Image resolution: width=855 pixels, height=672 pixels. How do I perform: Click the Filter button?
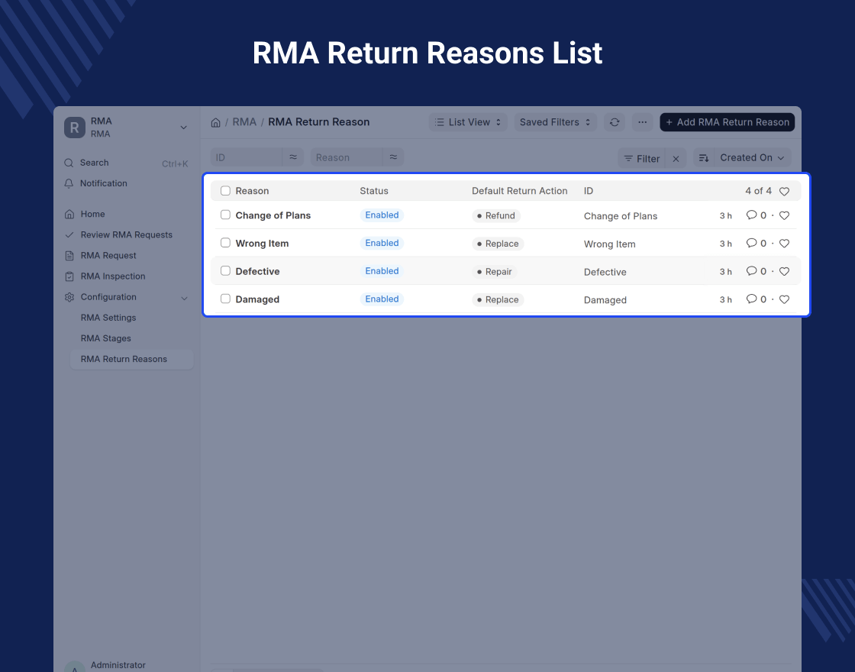coord(642,159)
